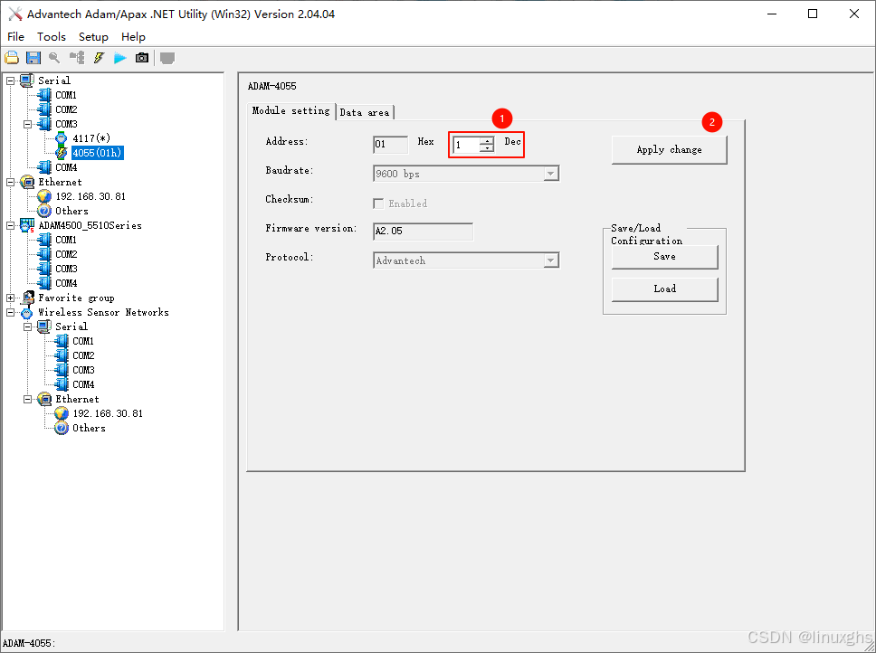Select COM1 under top-level Serial
This screenshot has height=653, width=876.
(x=66, y=95)
